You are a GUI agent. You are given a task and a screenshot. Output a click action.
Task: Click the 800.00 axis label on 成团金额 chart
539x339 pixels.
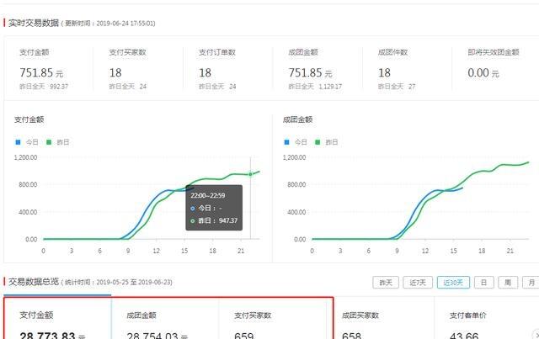(x=296, y=184)
